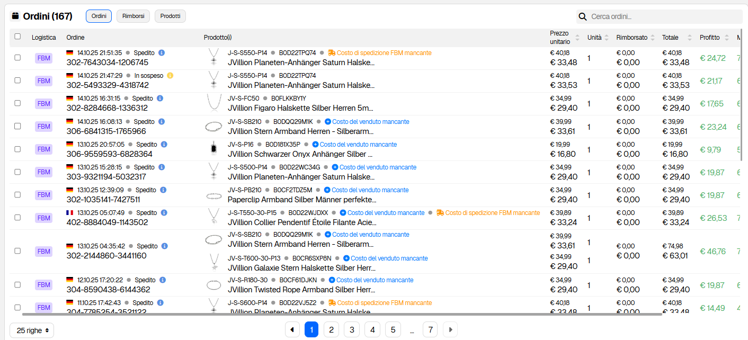Click yellow pending info icon on order 302-5493329-4318742
748x340 pixels.
pos(170,76)
